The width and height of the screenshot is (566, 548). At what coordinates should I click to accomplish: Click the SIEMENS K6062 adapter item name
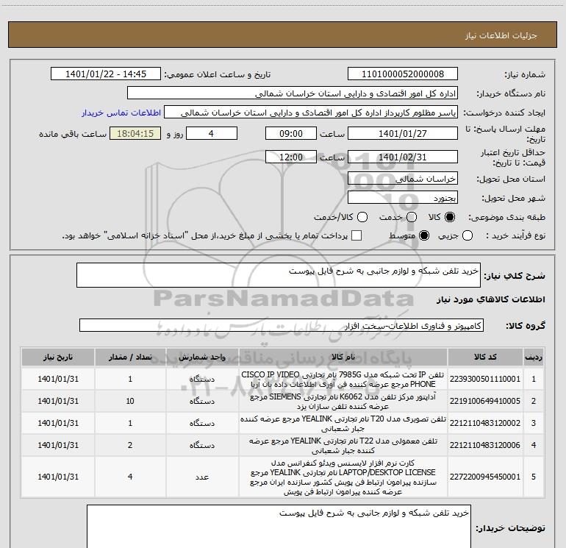point(343,401)
